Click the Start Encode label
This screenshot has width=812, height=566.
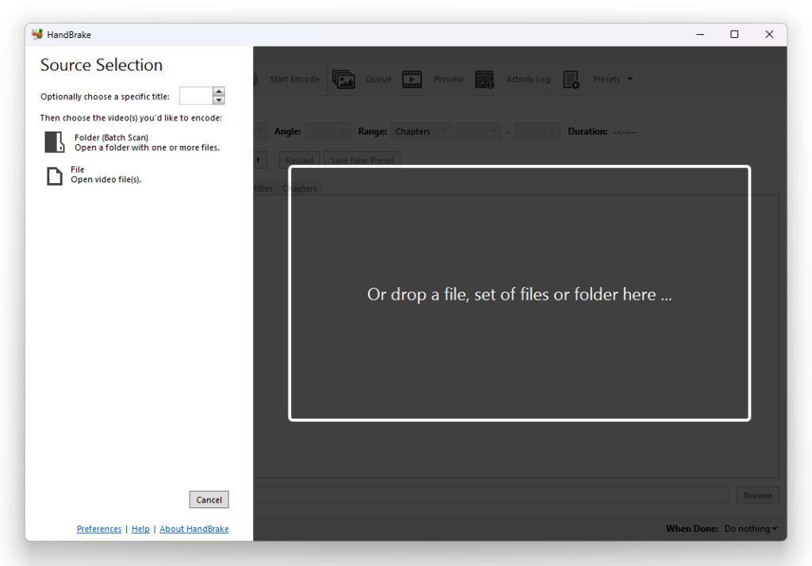coord(294,79)
